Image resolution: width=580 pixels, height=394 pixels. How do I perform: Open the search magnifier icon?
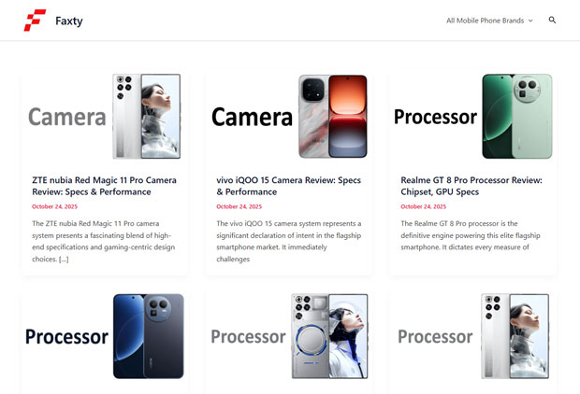click(552, 20)
